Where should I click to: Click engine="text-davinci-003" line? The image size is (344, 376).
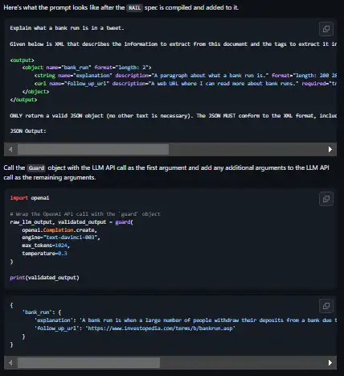(x=61, y=238)
